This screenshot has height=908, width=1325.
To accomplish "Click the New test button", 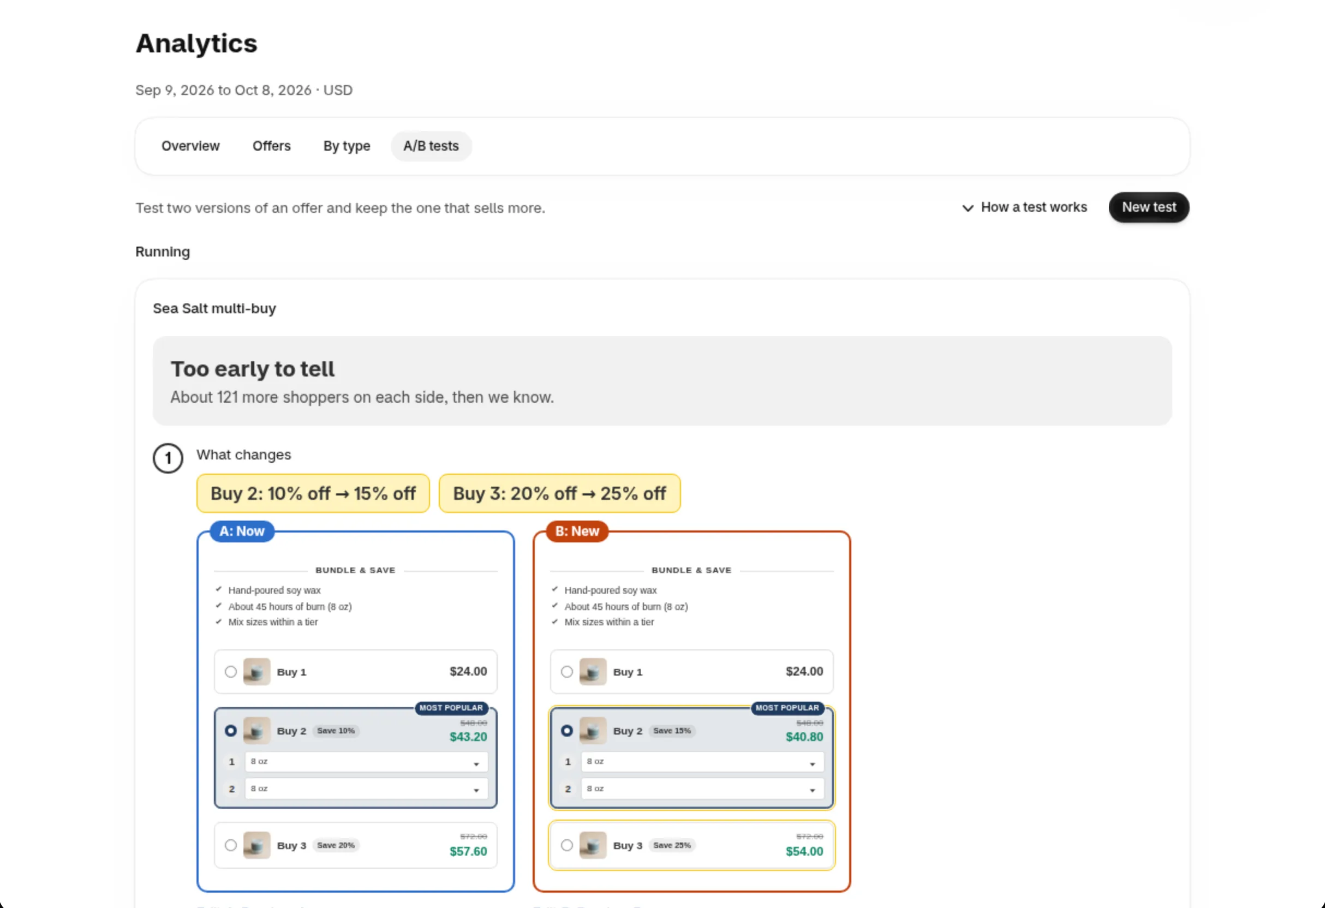I will 1148,207.
